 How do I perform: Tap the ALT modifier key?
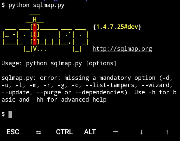pos(90,132)
